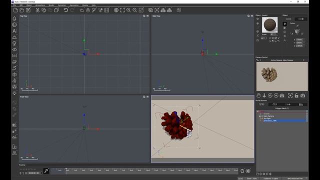Pan camera with the hand icon

coord(258,95)
